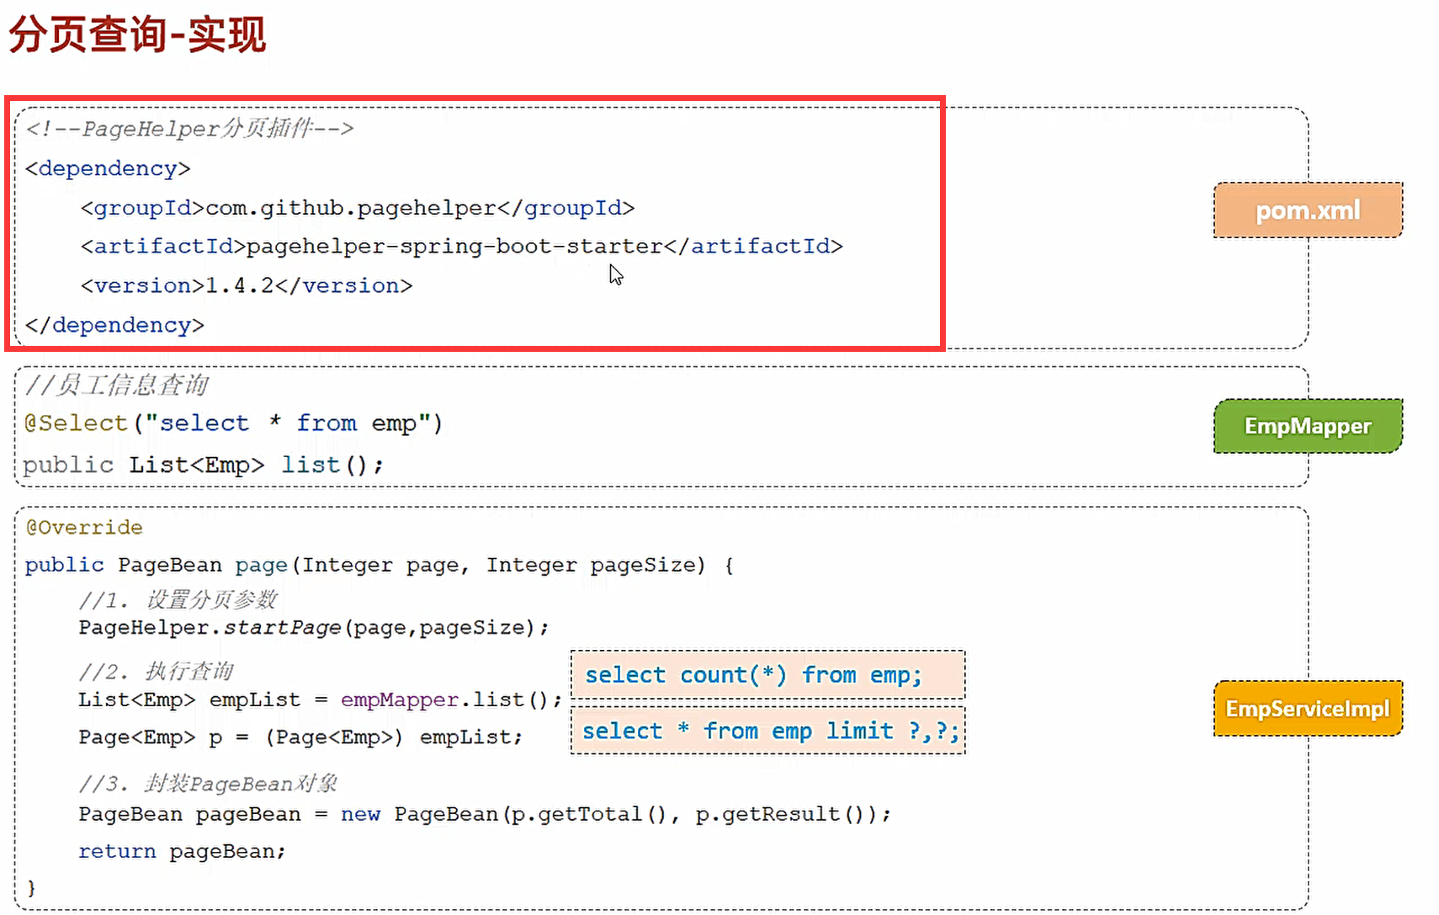Click the line "return pageBean;"
This screenshot has height=915, width=1439.
pos(183,851)
